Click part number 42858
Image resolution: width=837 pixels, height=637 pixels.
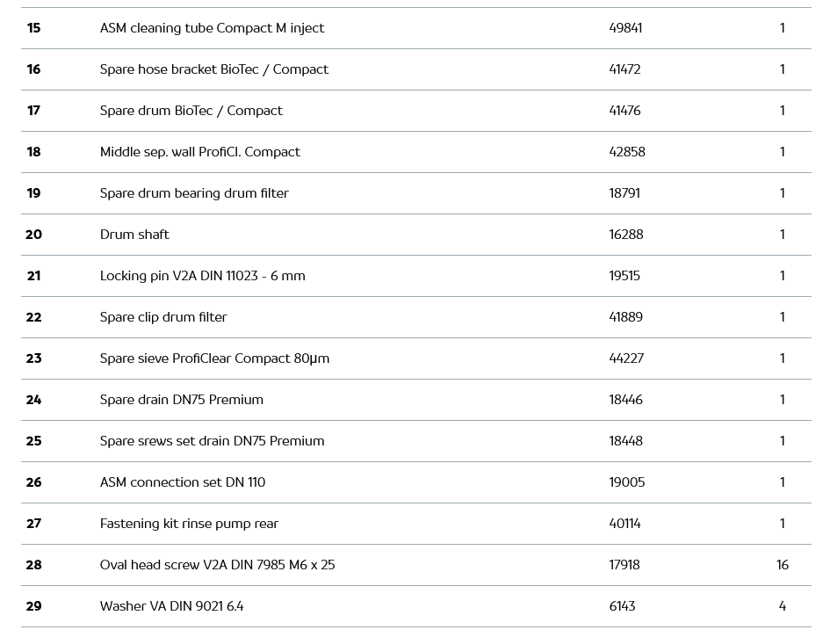click(627, 152)
